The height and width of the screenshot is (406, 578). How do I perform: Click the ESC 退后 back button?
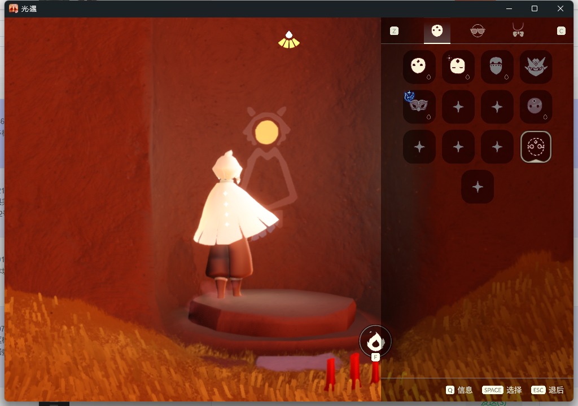[x=548, y=390]
